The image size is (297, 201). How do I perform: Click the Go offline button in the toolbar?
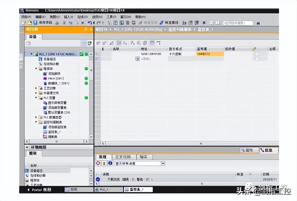(x=169, y=23)
